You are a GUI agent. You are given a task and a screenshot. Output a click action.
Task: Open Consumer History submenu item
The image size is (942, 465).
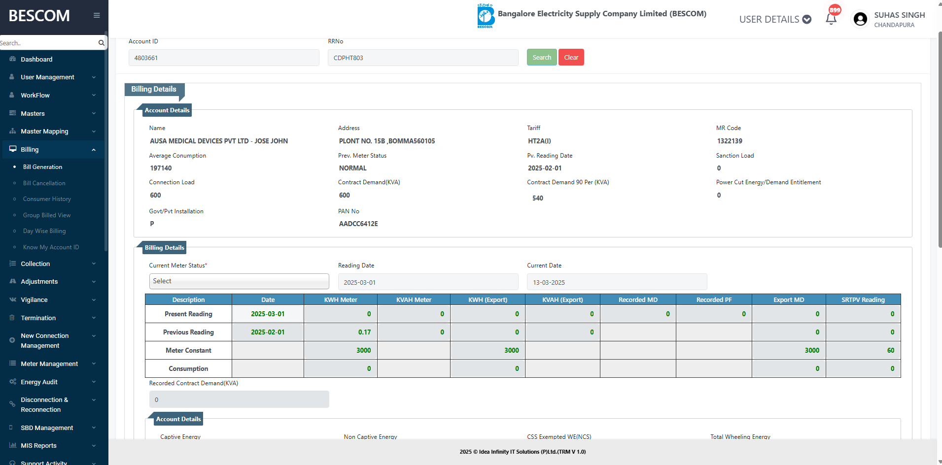coord(47,199)
